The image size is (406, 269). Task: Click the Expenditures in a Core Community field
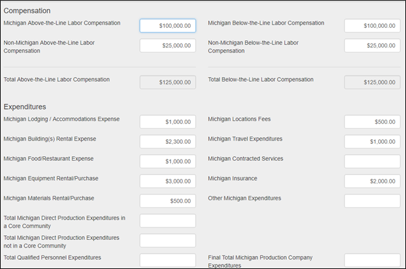click(x=167, y=221)
